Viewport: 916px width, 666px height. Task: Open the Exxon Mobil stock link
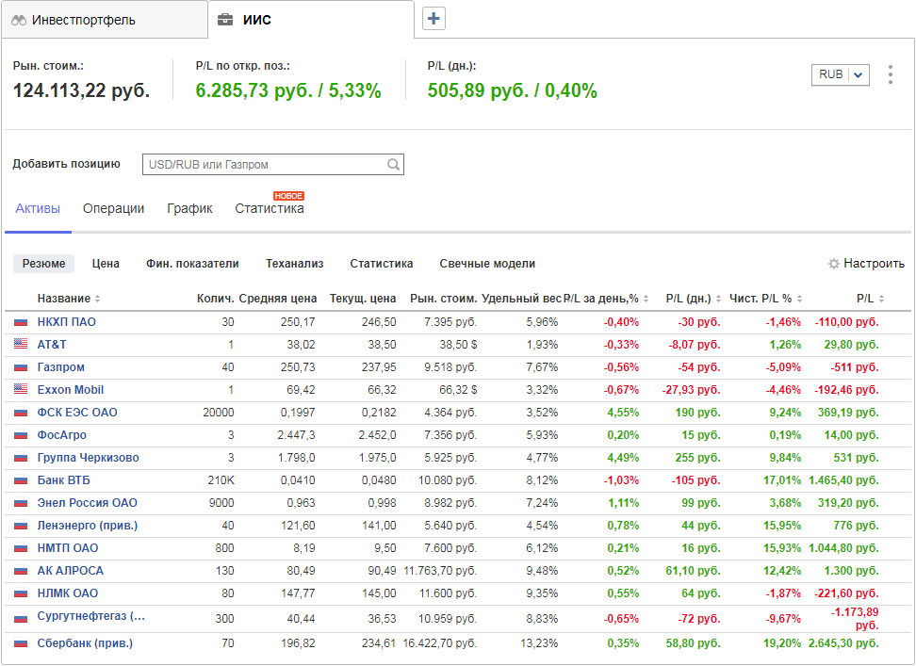[x=71, y=389]
